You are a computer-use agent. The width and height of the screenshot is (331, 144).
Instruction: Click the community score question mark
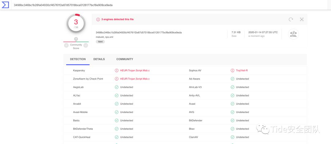(x=76, y=39)
